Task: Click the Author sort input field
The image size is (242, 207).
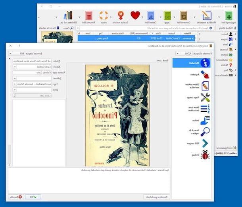Action: coord(32,73)
